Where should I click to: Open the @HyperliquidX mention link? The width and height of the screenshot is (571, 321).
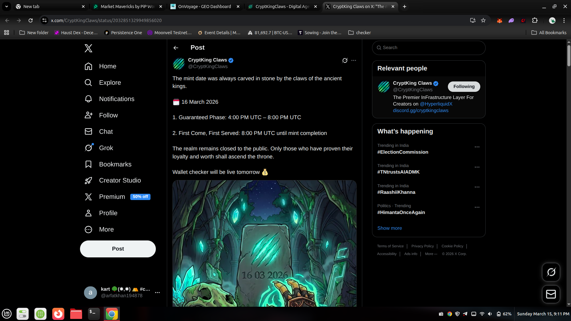point(436,104)
